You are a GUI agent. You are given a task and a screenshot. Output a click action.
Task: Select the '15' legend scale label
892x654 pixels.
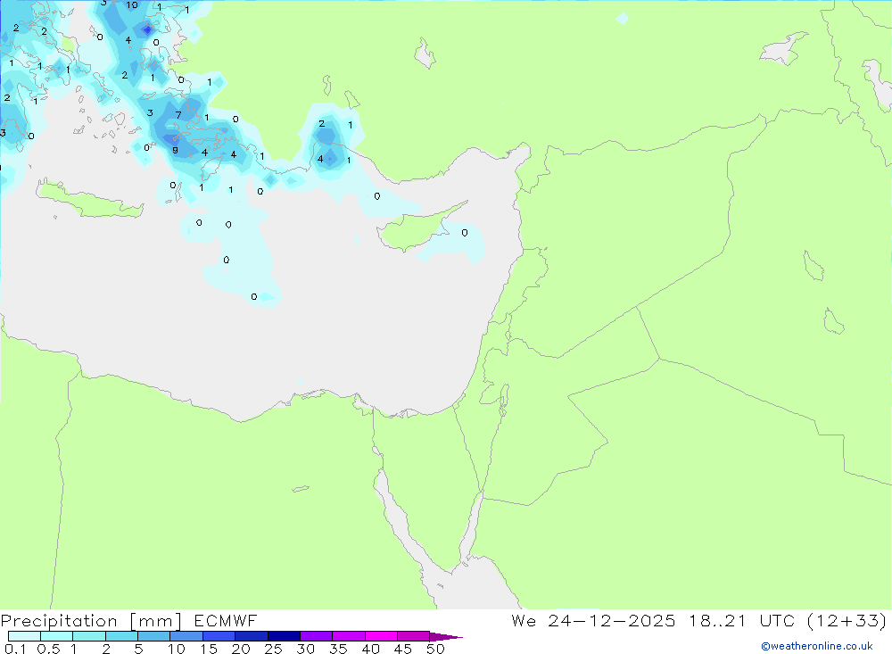(209, 649)
